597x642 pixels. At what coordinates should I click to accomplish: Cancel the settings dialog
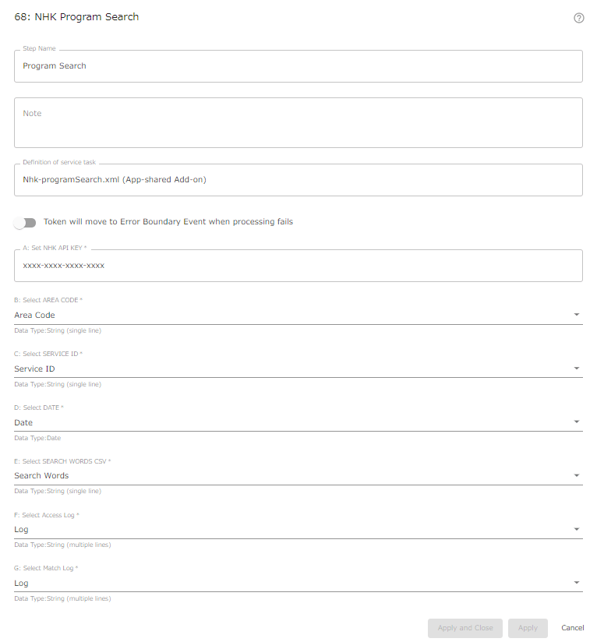pos(572,628)
